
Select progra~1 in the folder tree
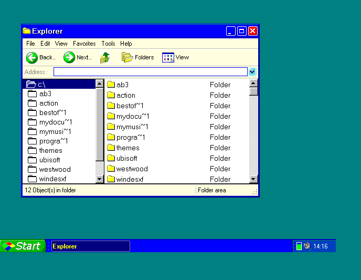48,141
